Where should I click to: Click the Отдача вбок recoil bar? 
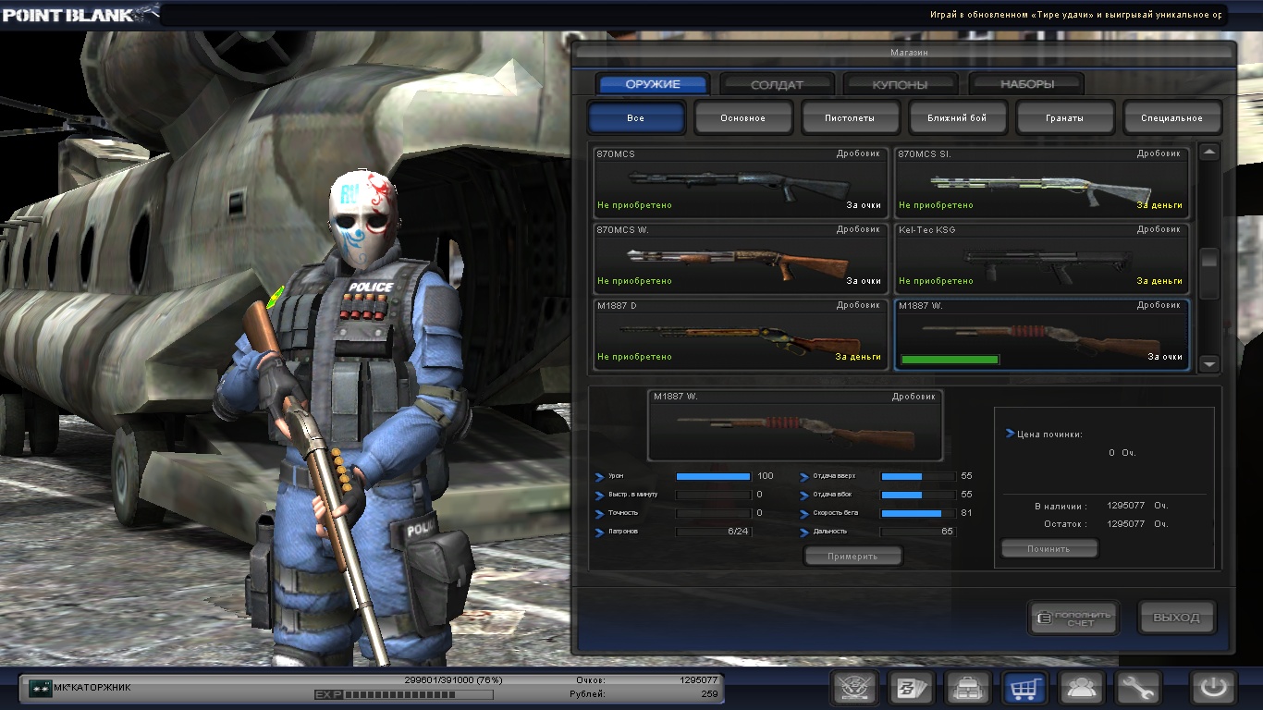pos(918,495)
